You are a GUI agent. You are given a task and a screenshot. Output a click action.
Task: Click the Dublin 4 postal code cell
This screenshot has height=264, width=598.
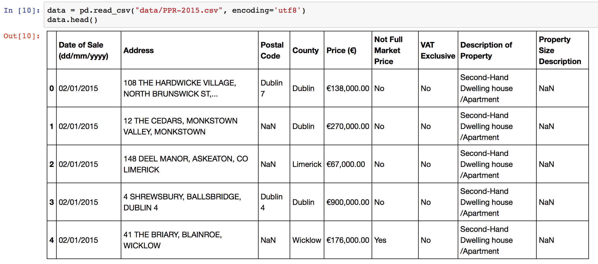(271, 202)
